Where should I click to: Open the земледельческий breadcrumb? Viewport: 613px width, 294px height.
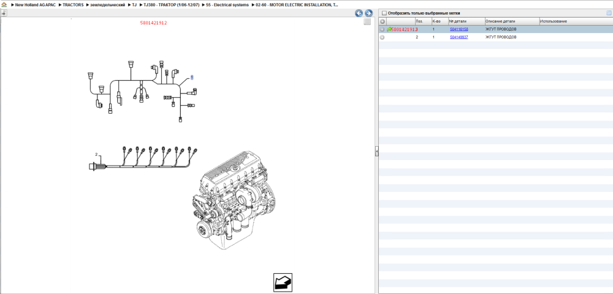(x=107, y=5)
